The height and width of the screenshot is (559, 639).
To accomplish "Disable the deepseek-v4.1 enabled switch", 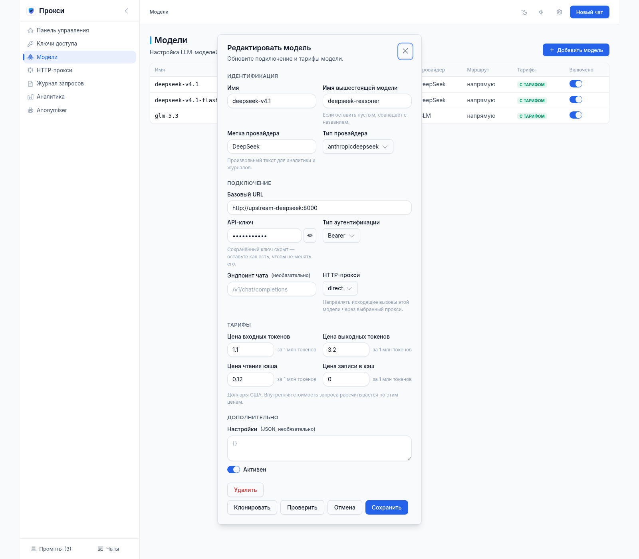I will point(576,84).
